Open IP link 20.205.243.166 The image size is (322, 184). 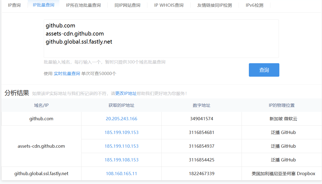(121, 119)
